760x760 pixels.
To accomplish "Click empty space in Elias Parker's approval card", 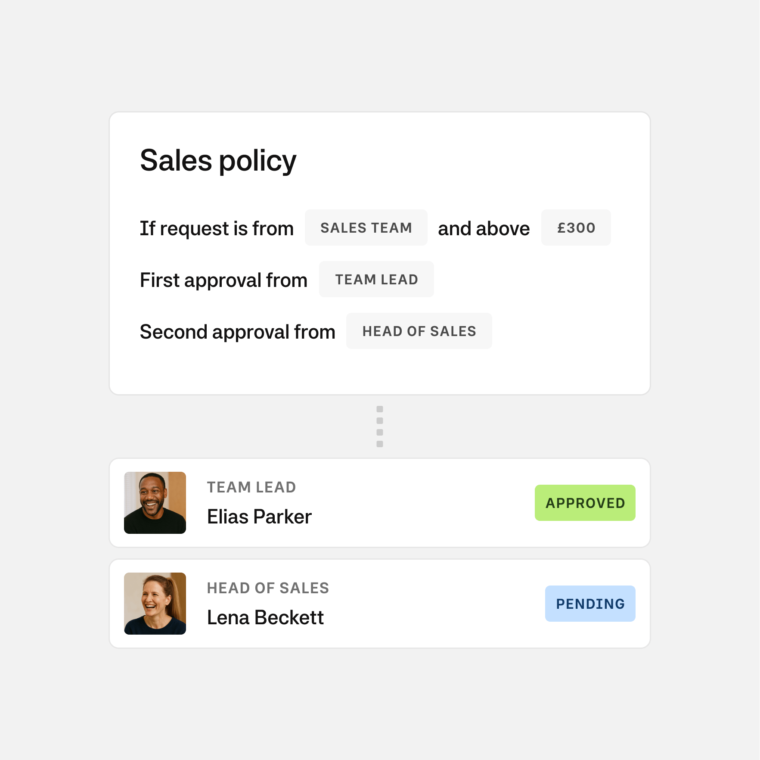I will click(x=422, y=503).
